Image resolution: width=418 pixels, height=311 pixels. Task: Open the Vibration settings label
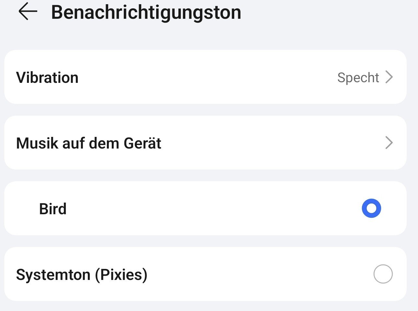(47, 78)
